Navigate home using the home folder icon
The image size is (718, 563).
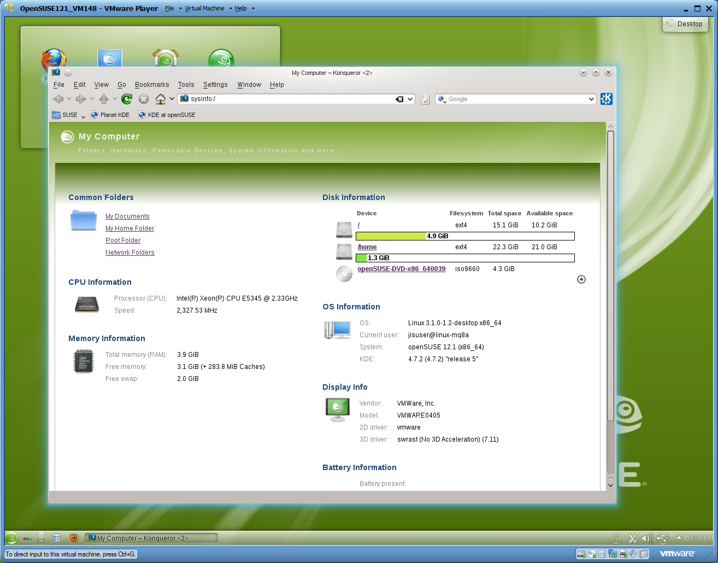pos(162,99)
